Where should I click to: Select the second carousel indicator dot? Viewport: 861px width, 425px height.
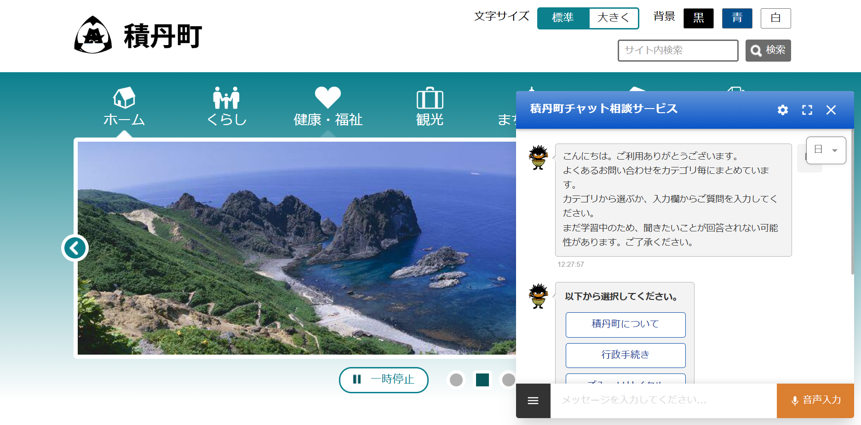[482, 380]
